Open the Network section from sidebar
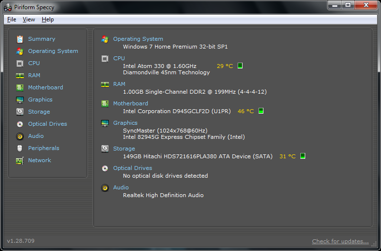381x251 pixels. tap(40, 160)
